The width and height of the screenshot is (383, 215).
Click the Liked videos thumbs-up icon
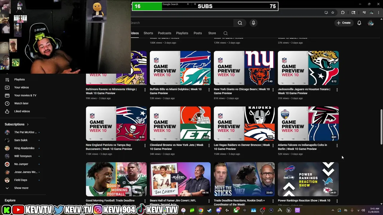[x=7, y=111]
